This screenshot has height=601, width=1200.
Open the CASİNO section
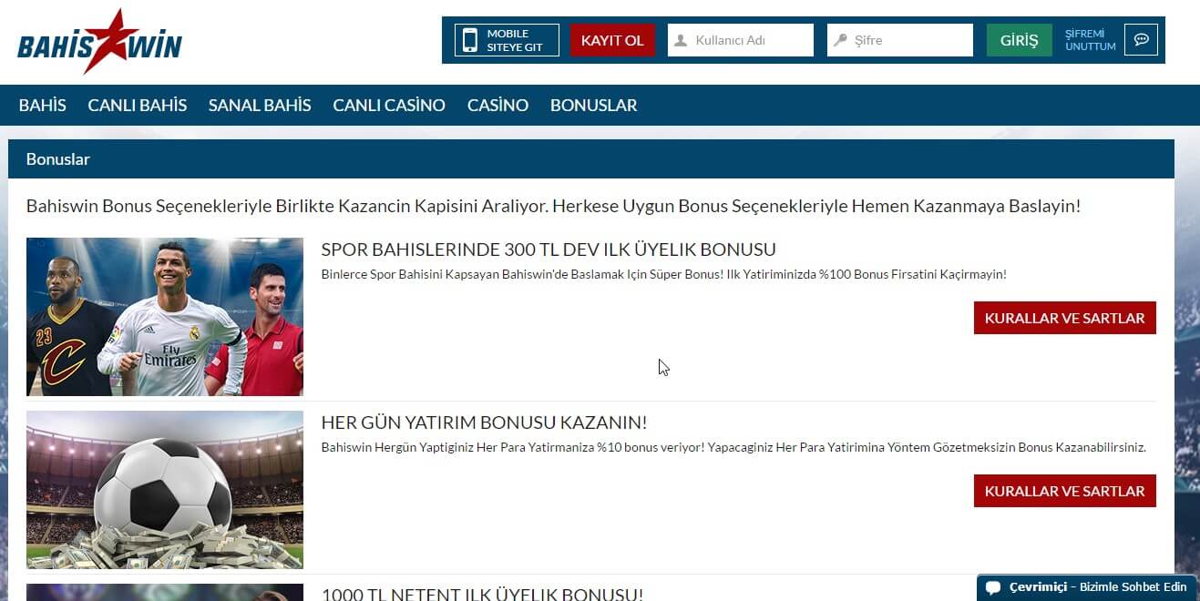pyautogui.click(x=497, y=105)
